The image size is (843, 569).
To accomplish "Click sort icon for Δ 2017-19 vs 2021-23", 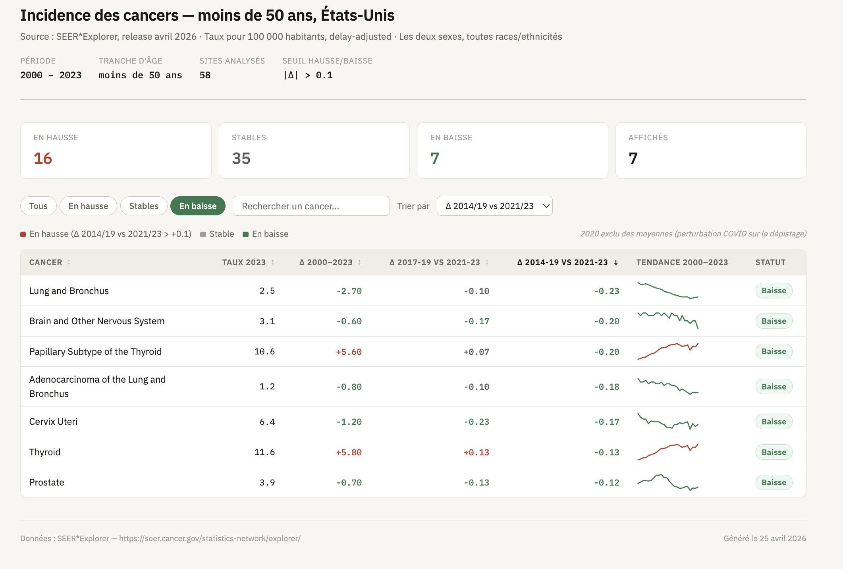I will (x=487, y=262).
